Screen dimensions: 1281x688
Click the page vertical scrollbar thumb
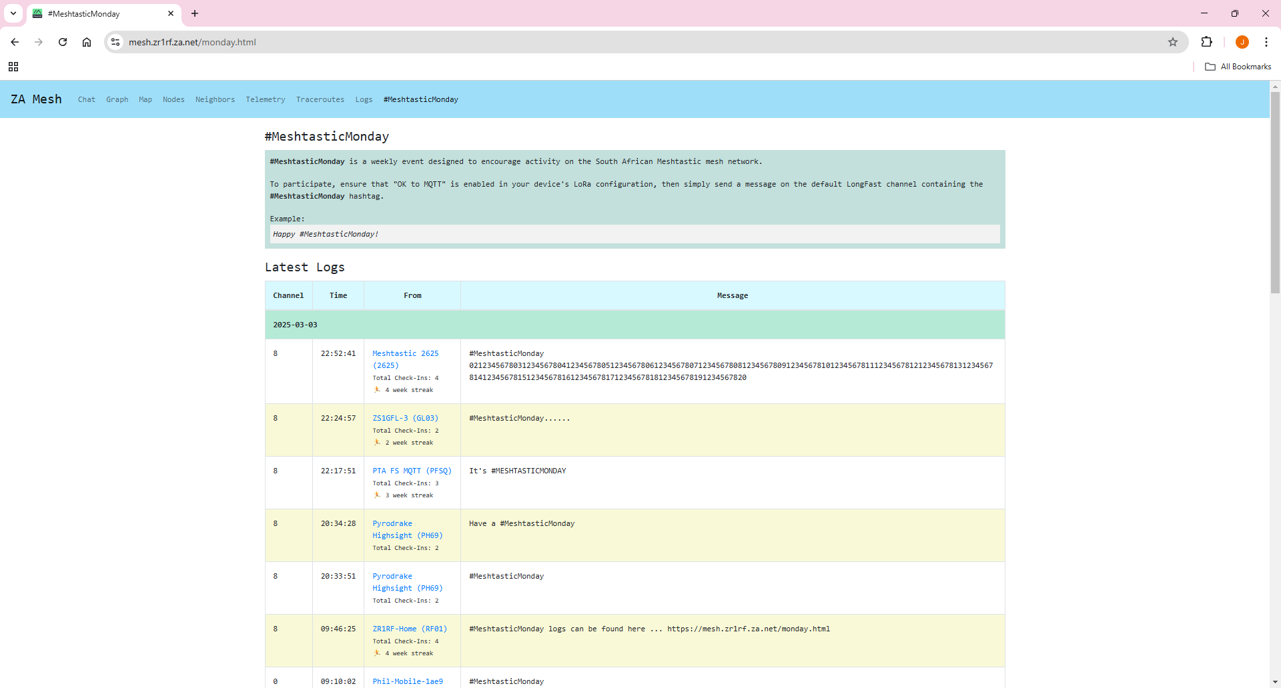(x=1275, y=193)
